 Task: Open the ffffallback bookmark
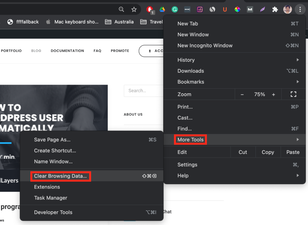click(x=23, y=22)
